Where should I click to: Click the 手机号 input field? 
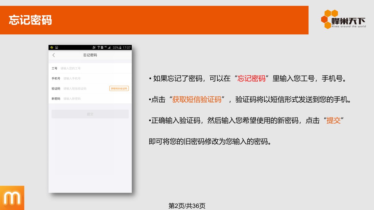(90, 78)
